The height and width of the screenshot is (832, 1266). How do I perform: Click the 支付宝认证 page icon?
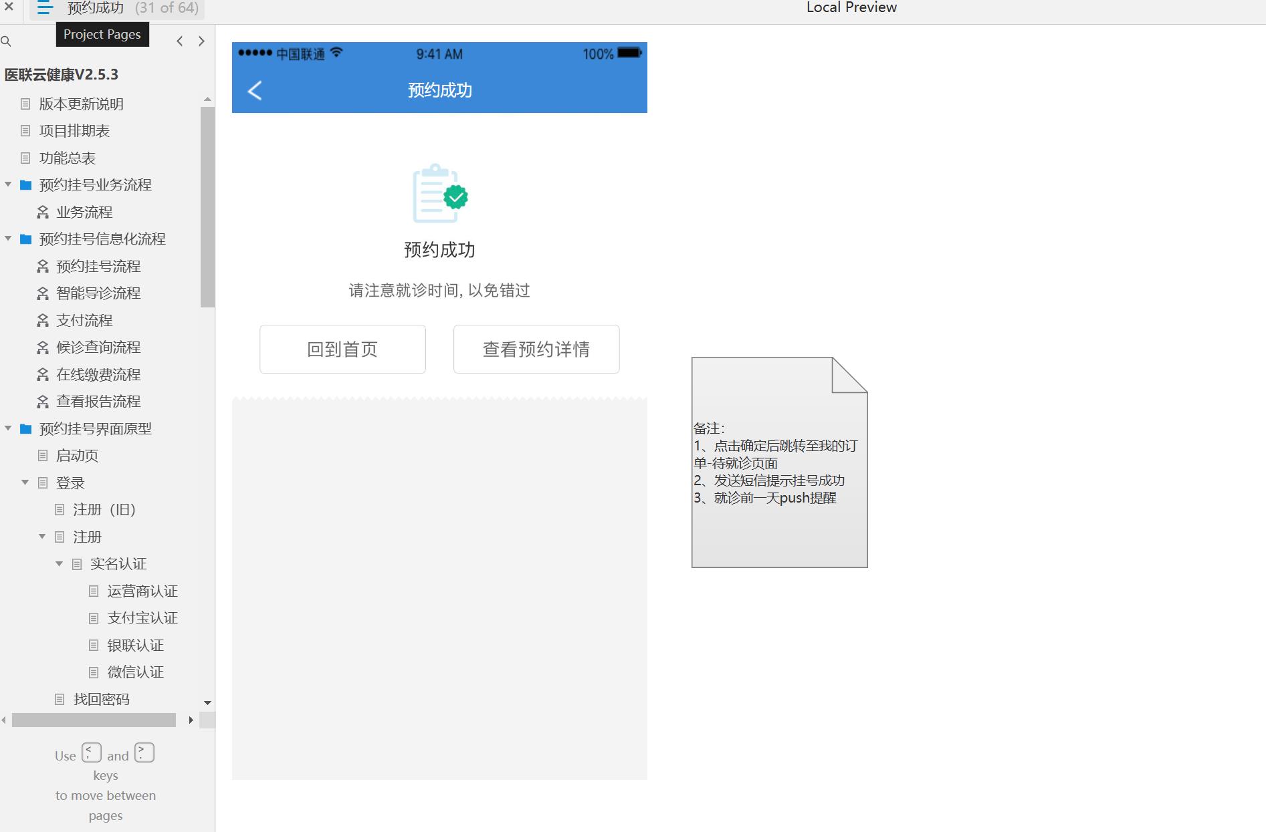[x=94, y=618]
